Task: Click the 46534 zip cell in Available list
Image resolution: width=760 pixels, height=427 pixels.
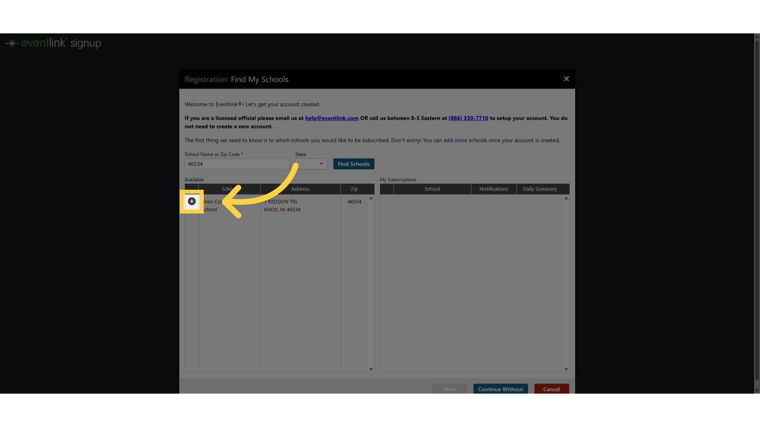Action: tap(354, 202)
